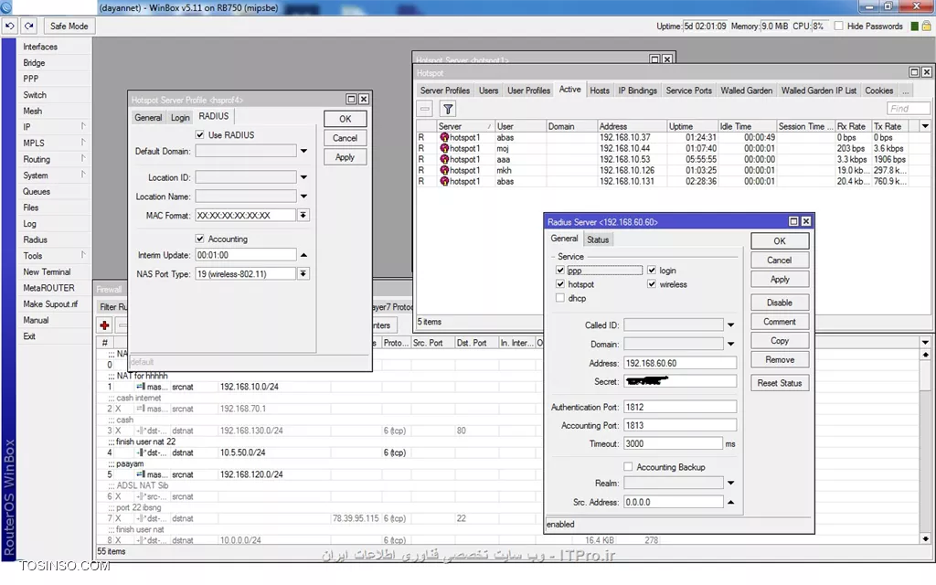Image resolution: width=936 pixels, height=585 pixels.
Task: Expand the Called ID dropdown arrow
Action: 730,324
